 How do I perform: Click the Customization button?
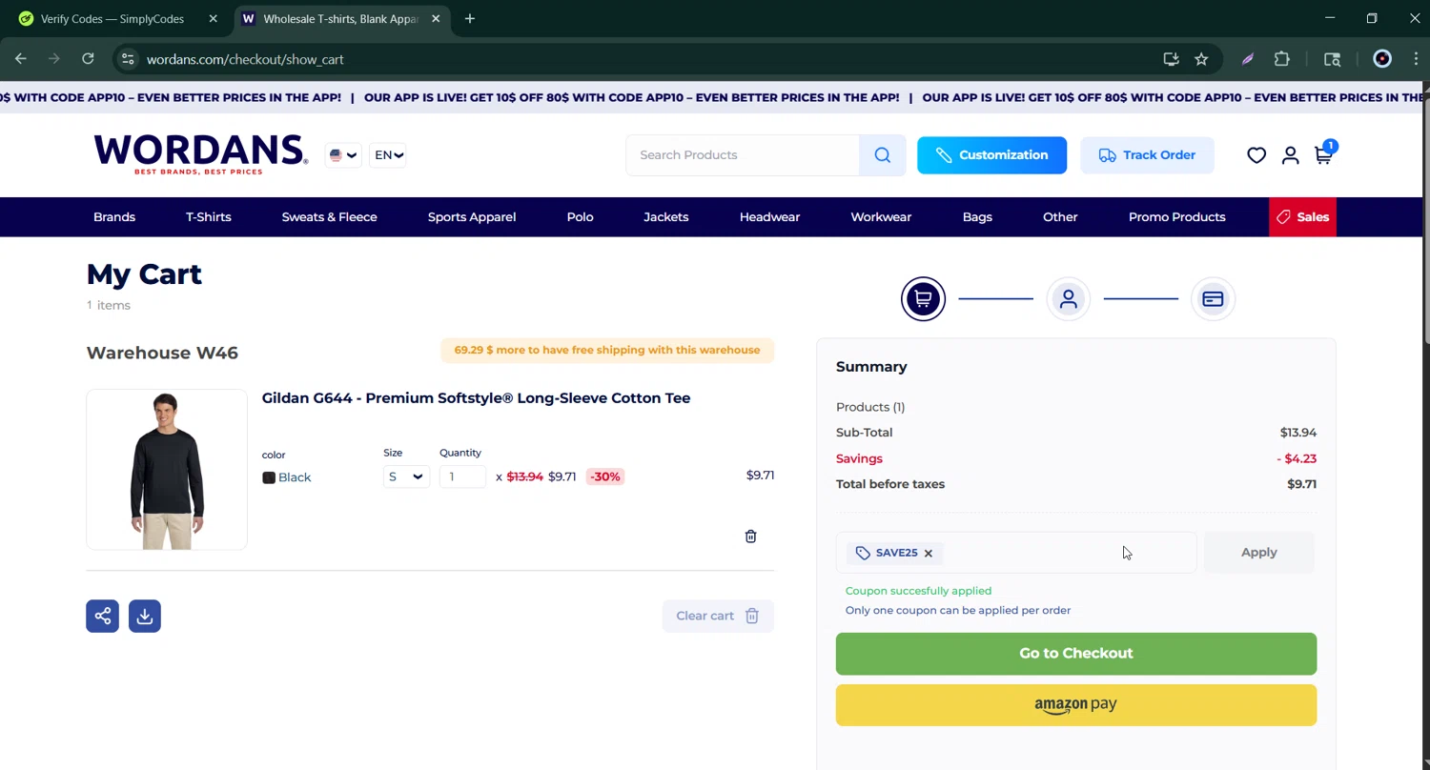click(991, 155)
